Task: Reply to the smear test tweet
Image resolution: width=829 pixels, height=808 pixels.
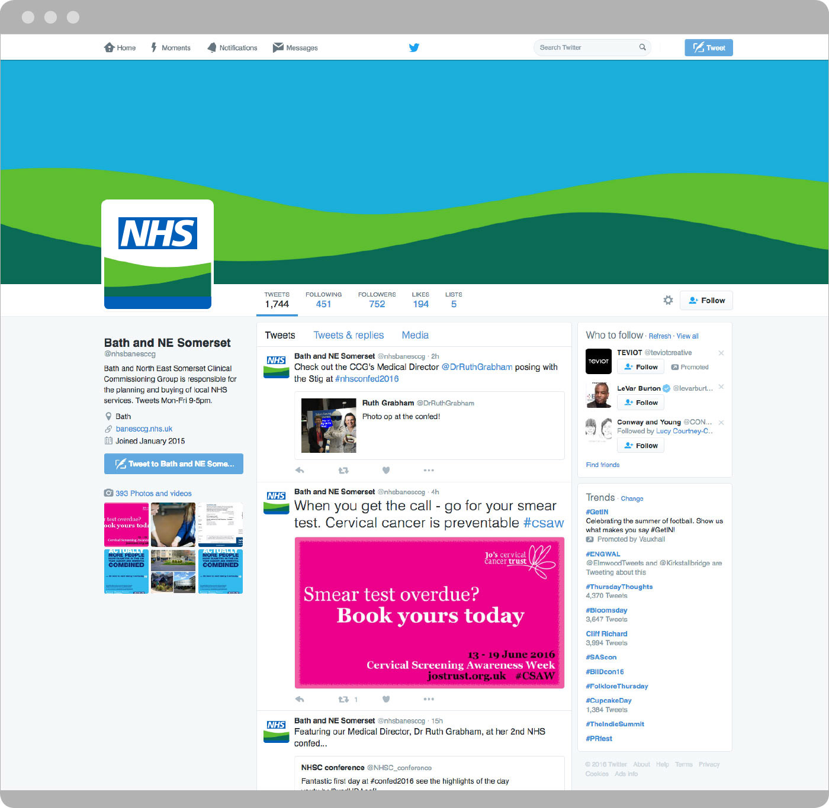Action: pyautogui.click(x=300, y=699)
